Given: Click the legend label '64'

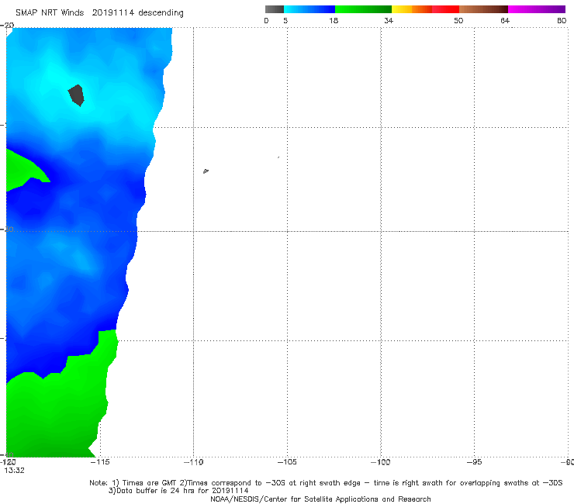Looking at the screenshot, I should pyautogui.click(x=505, y=21).
